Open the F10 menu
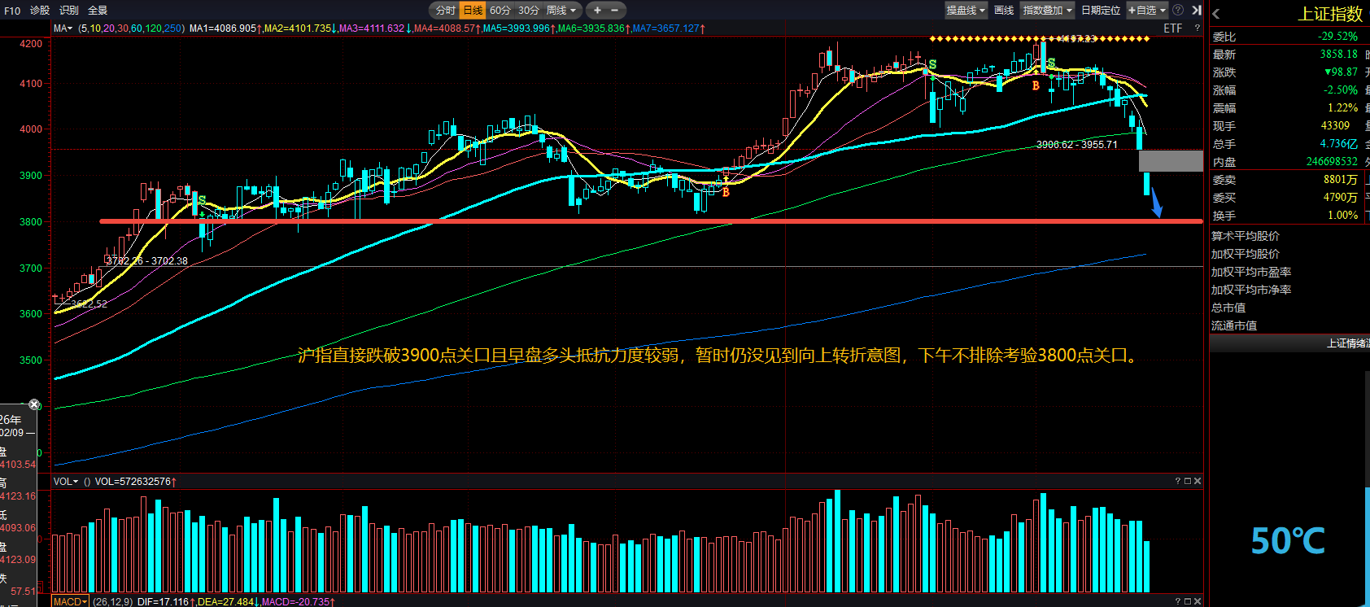 12,11
